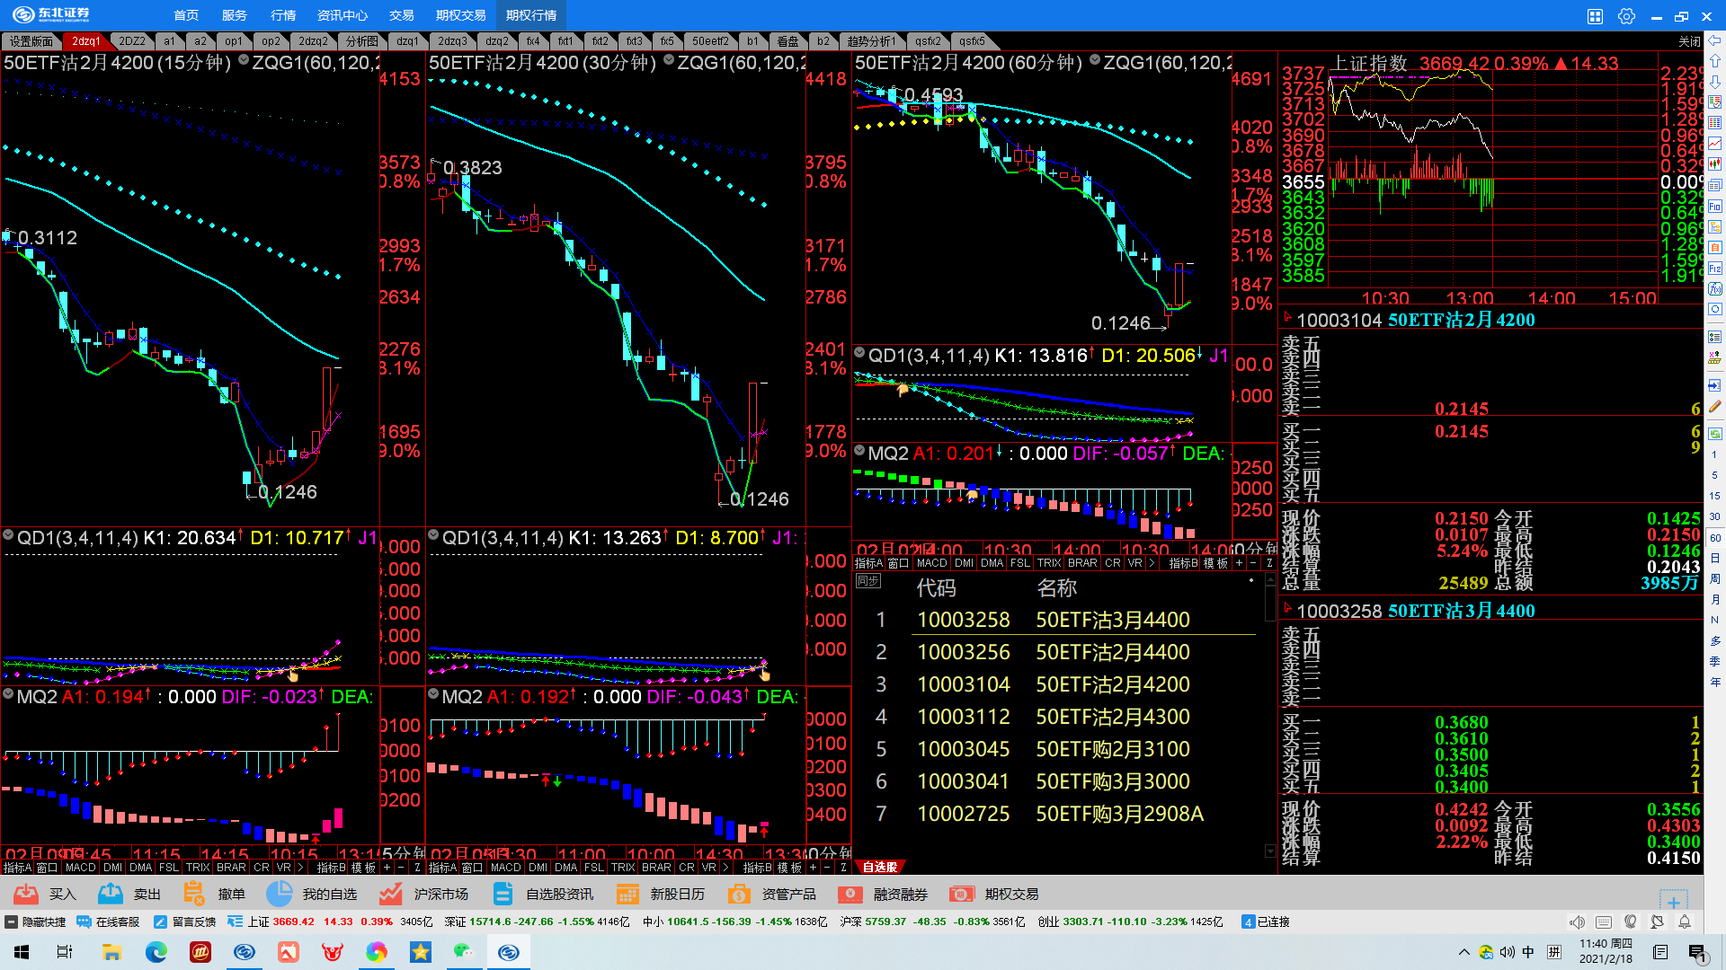Open the 期权交易 top menu
This screenshot has width=1726, height=970.
(x=460, y=15)
